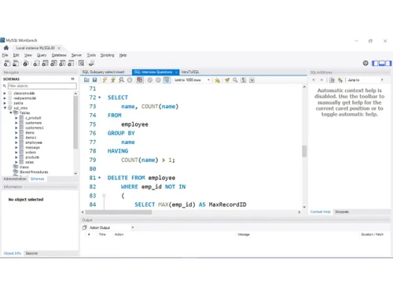Click the Filter objects search field
This screenshot has width=393, height=295.
[42, 86]
